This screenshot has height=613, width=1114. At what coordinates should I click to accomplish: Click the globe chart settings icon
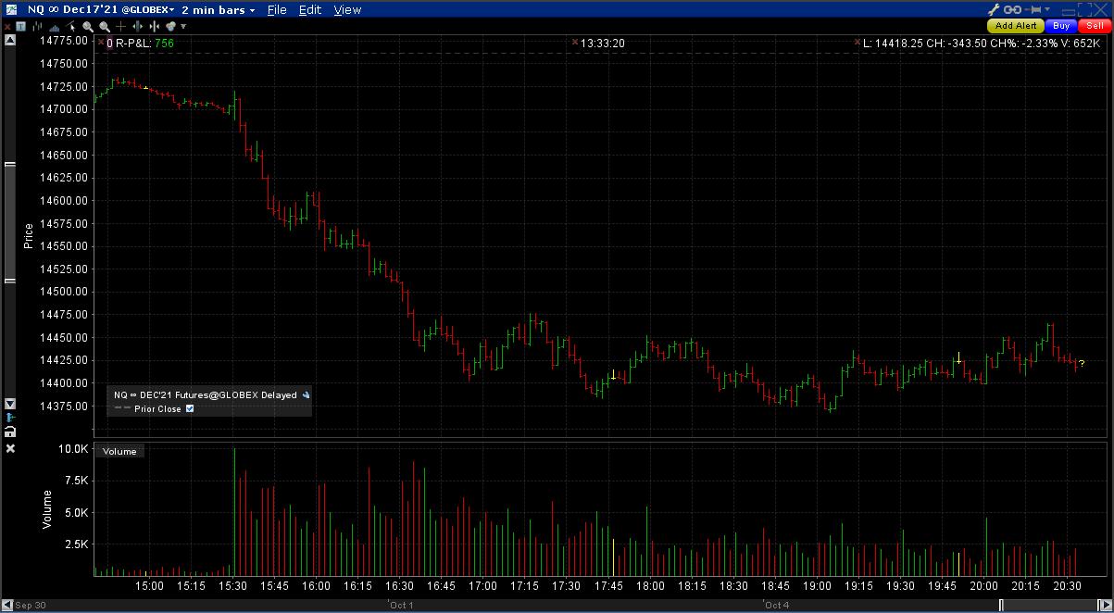[x=171, y=27]
